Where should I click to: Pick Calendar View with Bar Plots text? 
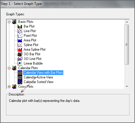[x=43, y=73]
